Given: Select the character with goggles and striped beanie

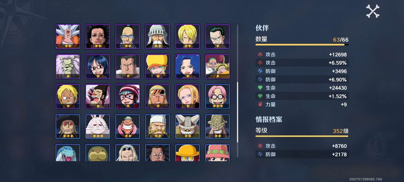Looking at the screenshot, I should 128,96.
